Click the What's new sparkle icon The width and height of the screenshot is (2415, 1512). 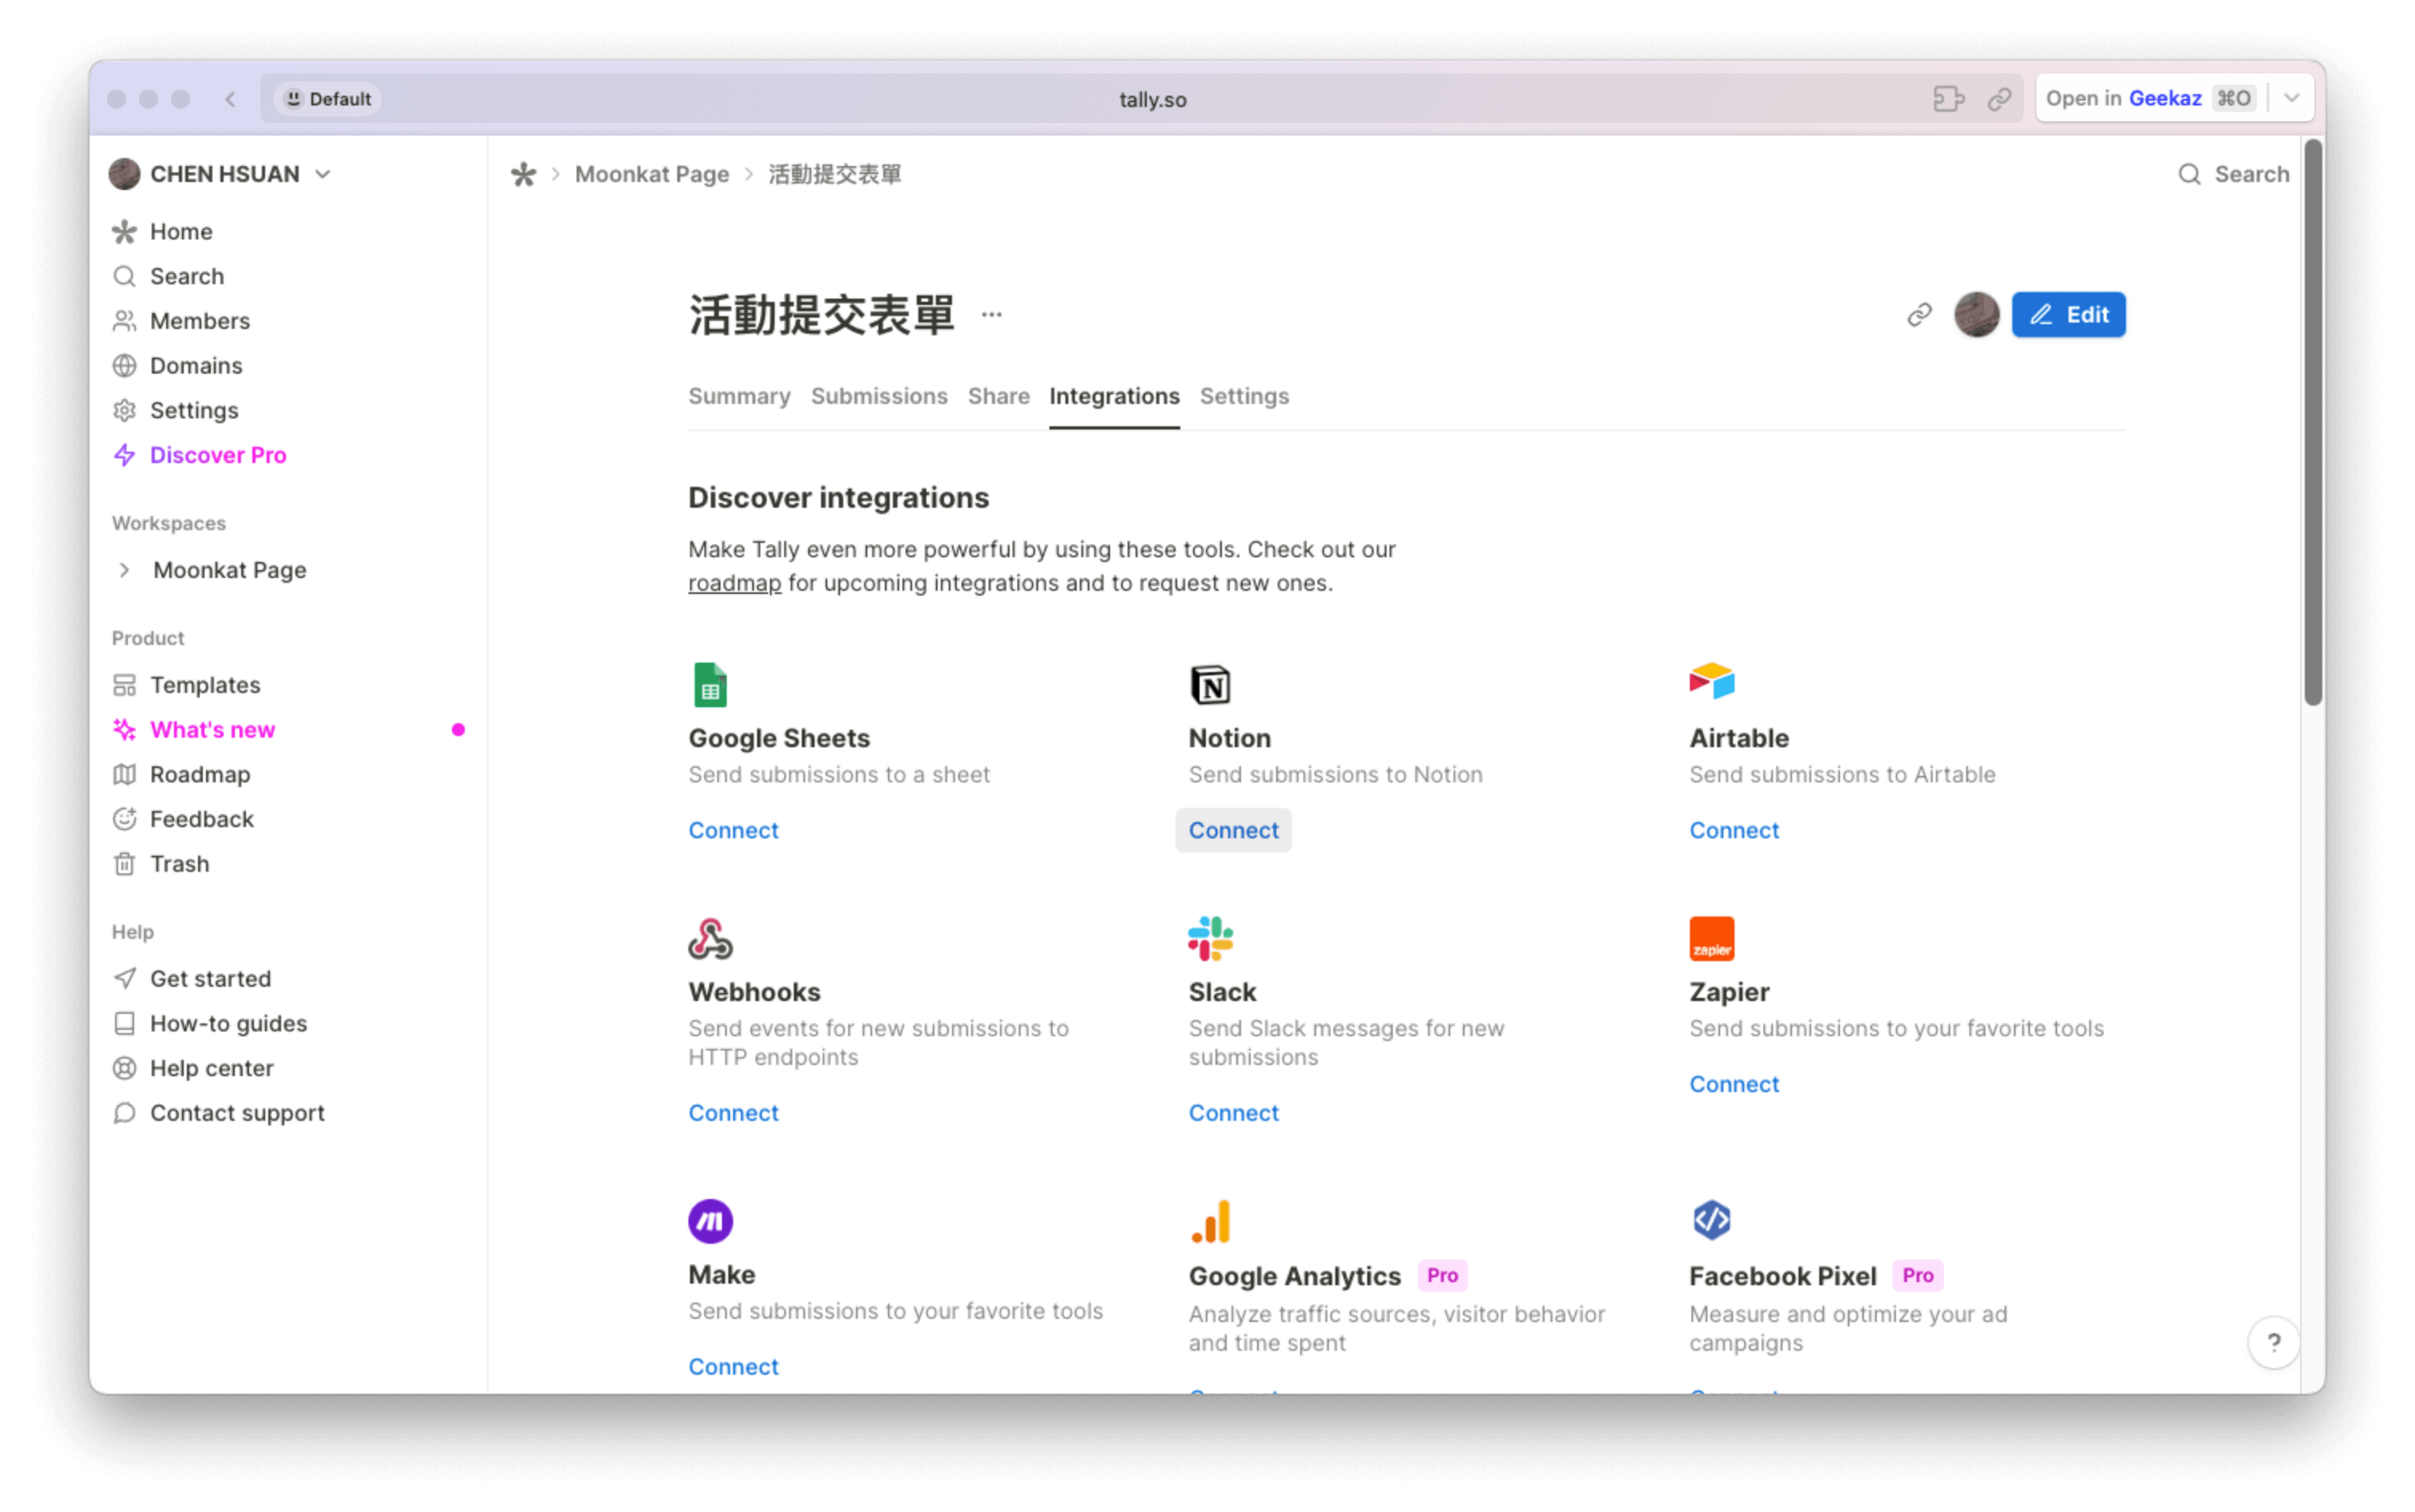tap(124, 730)
